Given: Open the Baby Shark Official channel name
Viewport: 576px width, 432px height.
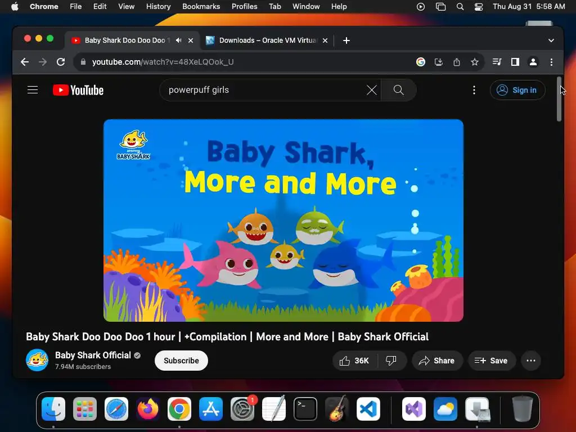Looking at the screenshot, I should click(93, 355).
